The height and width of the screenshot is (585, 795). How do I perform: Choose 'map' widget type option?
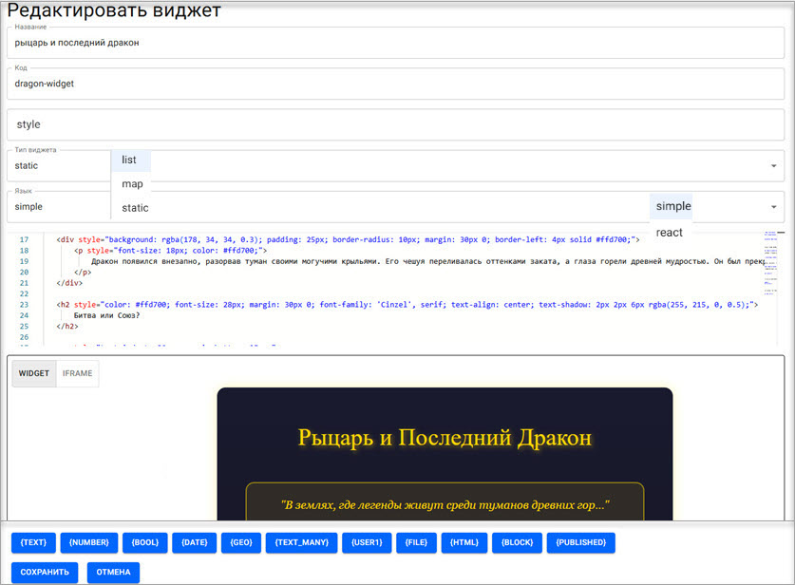pyautogui.click(x=132, y=184)
